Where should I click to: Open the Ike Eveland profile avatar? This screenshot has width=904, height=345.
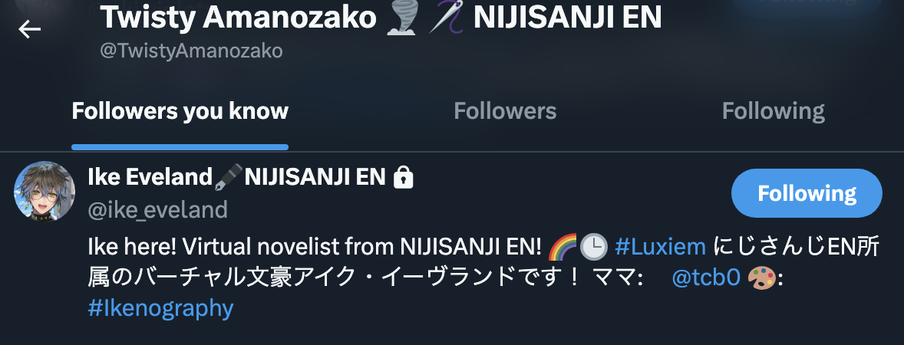pyautogui.click(x=45, y=191)
